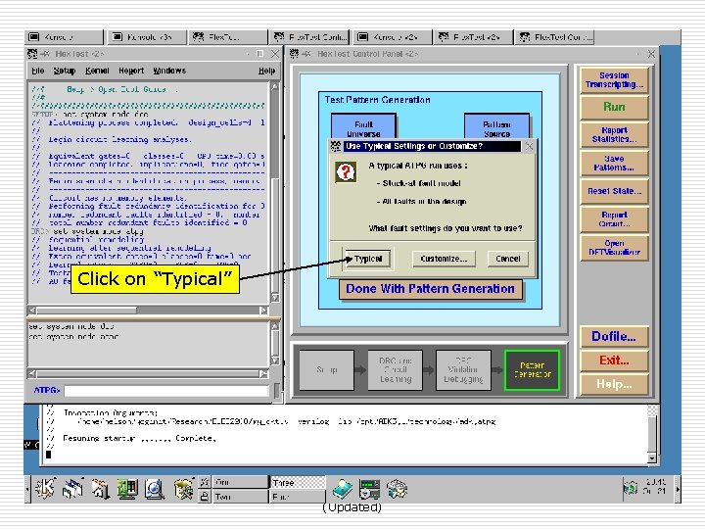Launch Open DFTVisualizer
The width and height of the screenshot is (705, 529).
click(614, 248)
